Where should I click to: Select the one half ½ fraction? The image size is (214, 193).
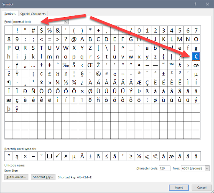66,82
